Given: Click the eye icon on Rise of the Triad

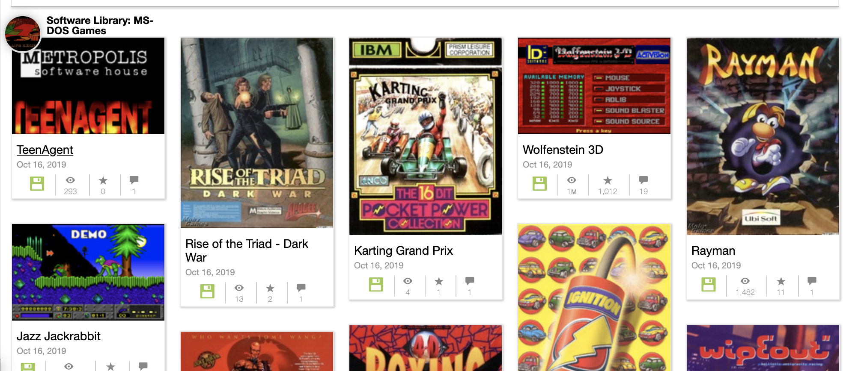Looking at the screenshot, I should coord(239,288).
